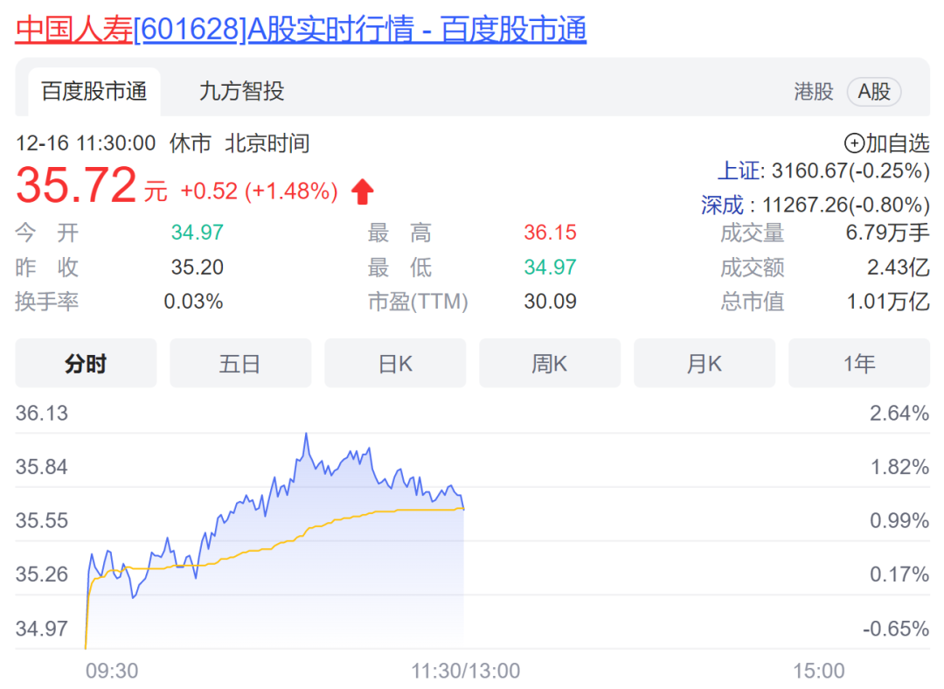Click the percent axis label 0.99%
944x689 pixels.
899,520
